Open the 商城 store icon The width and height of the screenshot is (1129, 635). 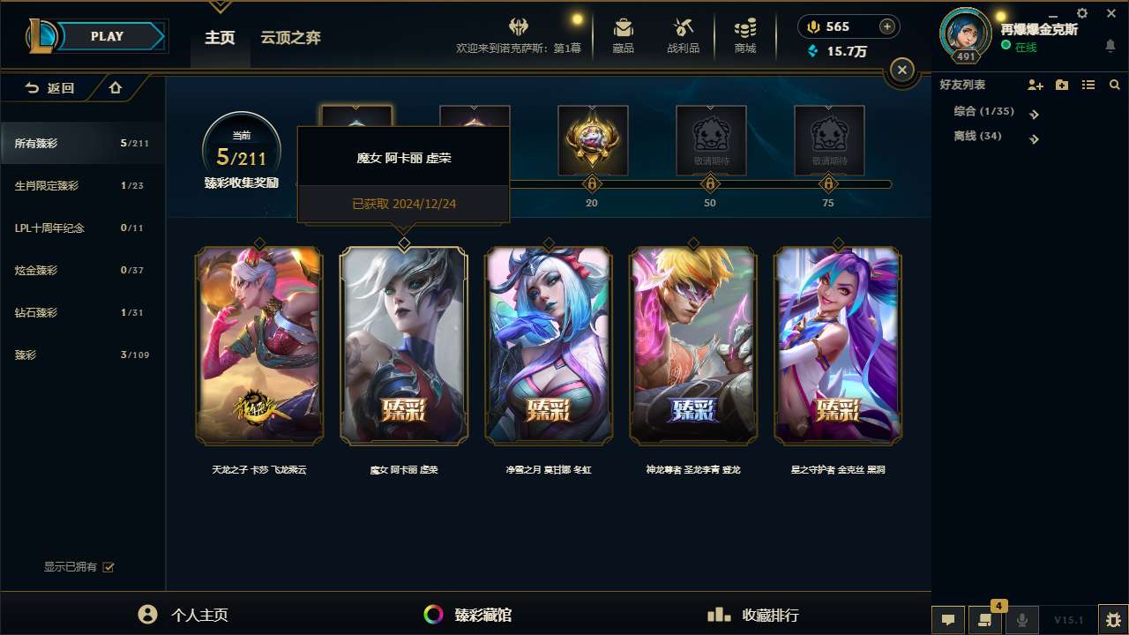(745, 35)
